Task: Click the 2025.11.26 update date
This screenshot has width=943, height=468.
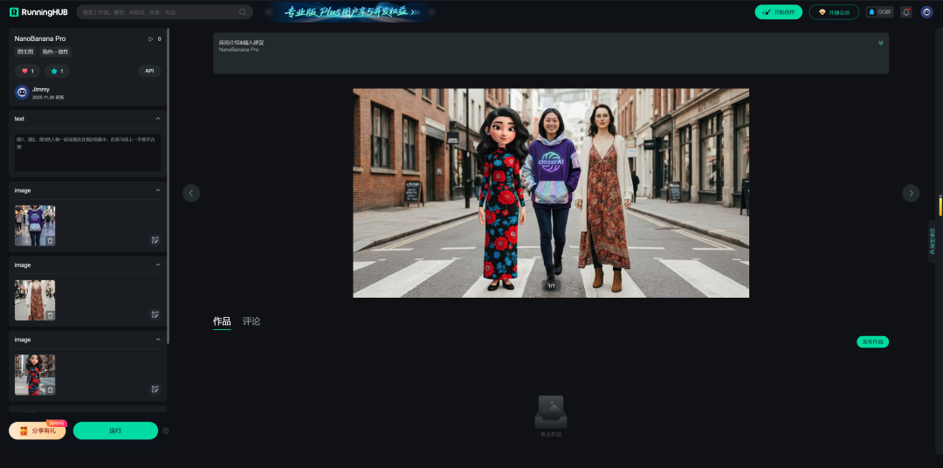Action: [49, 97]
